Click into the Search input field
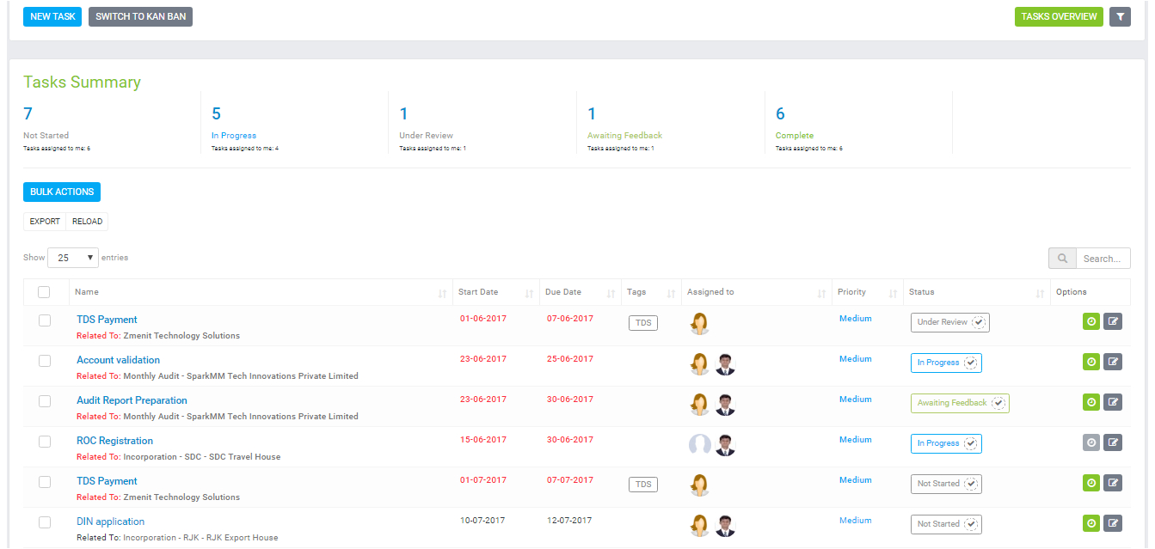The width and height of the screenshot is (1155, 549). [x=1102, y=259]
